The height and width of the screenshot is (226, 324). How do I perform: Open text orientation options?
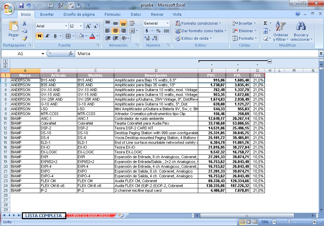[125, 38]
